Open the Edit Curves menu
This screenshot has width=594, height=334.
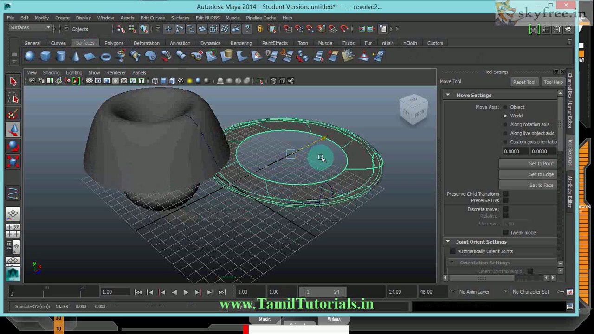[153, 18]
